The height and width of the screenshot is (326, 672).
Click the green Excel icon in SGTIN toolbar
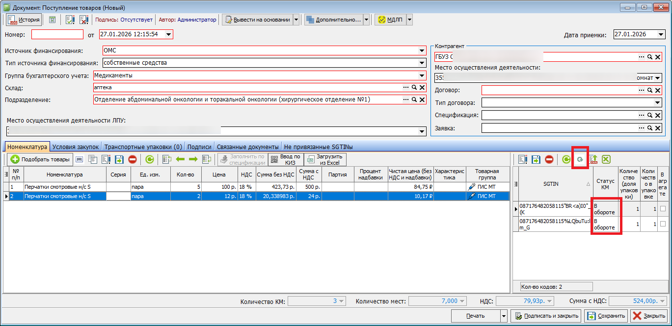[x=606, y=159]
